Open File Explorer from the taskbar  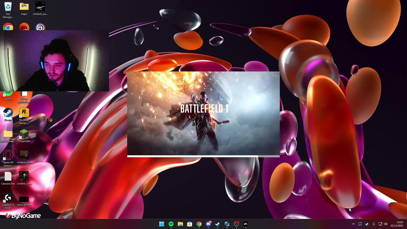(180, 224)
